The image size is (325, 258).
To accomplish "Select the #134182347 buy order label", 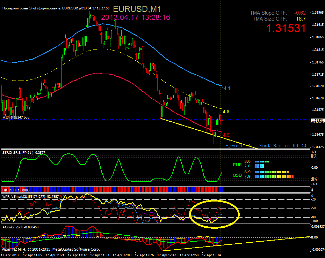I will (x=16, y=117).
